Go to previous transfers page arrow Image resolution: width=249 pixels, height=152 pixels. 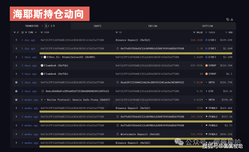(x=42, y=26)
